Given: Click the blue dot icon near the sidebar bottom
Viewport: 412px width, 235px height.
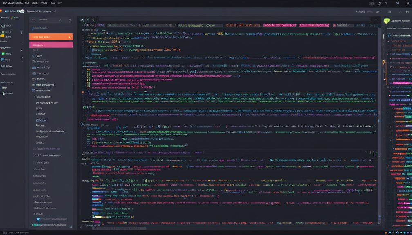Looking at the screenshot, I should click(38, 219).
